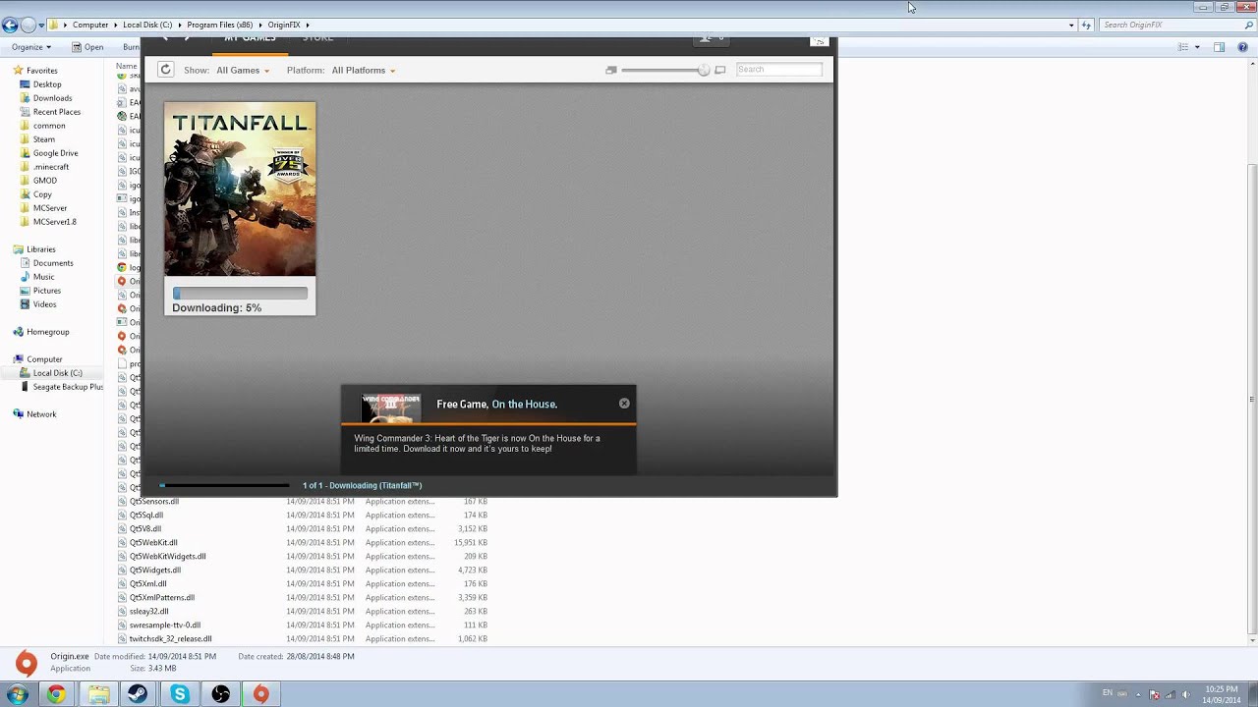Click Local Disk (C:) breadcrumb in address bar
Image resolution: width=1258 pixels, height=707 pixels.
145,25
